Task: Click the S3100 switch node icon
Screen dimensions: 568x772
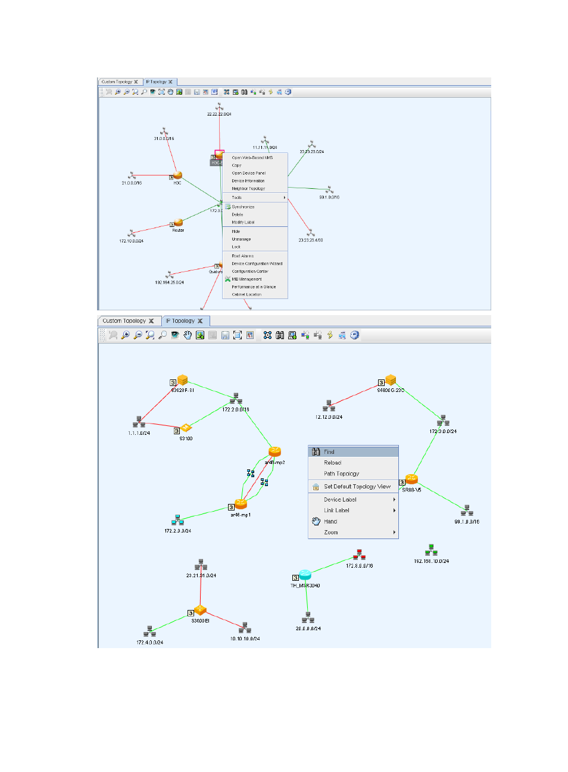Action: coord(186,428)
